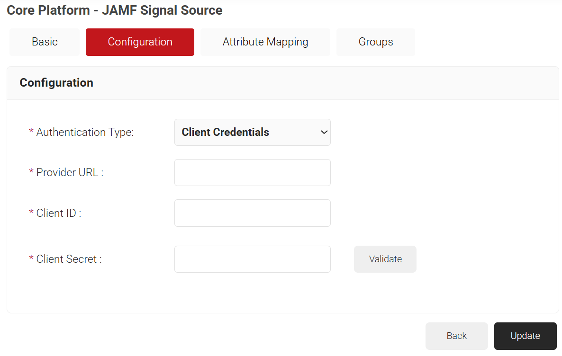562x356 pixels.
Task: Click the chevron arrow in Authentication Type select
Action: coord(324,132)
